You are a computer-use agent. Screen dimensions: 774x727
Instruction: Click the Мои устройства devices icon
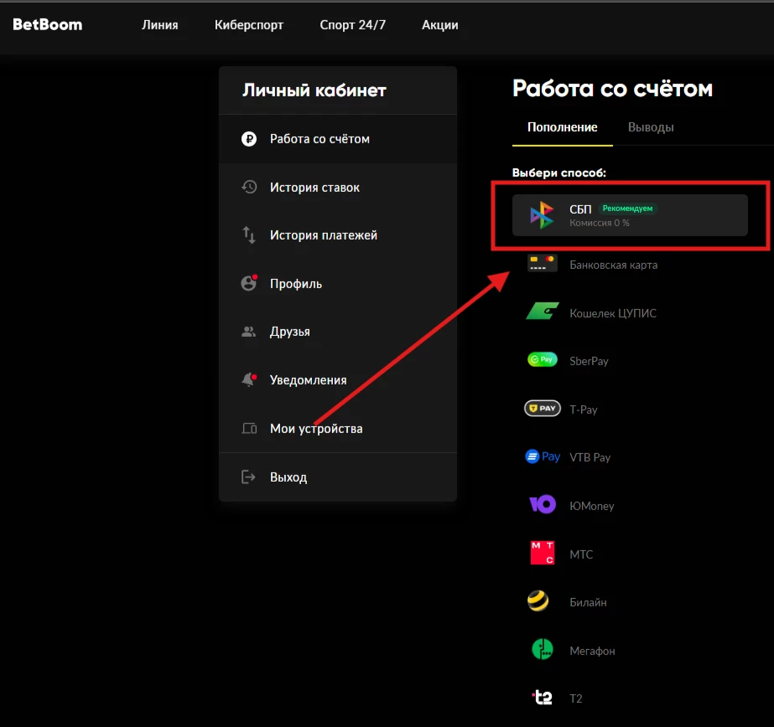(x=249, y=428)
